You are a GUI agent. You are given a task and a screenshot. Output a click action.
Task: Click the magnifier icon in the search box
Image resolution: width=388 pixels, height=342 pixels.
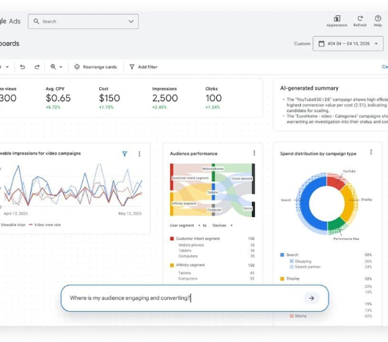coord(36,21)
